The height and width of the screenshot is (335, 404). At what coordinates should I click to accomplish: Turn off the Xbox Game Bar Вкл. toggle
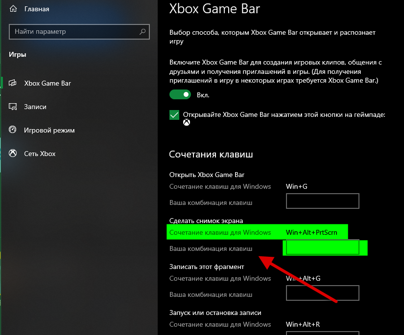point(180,95)
